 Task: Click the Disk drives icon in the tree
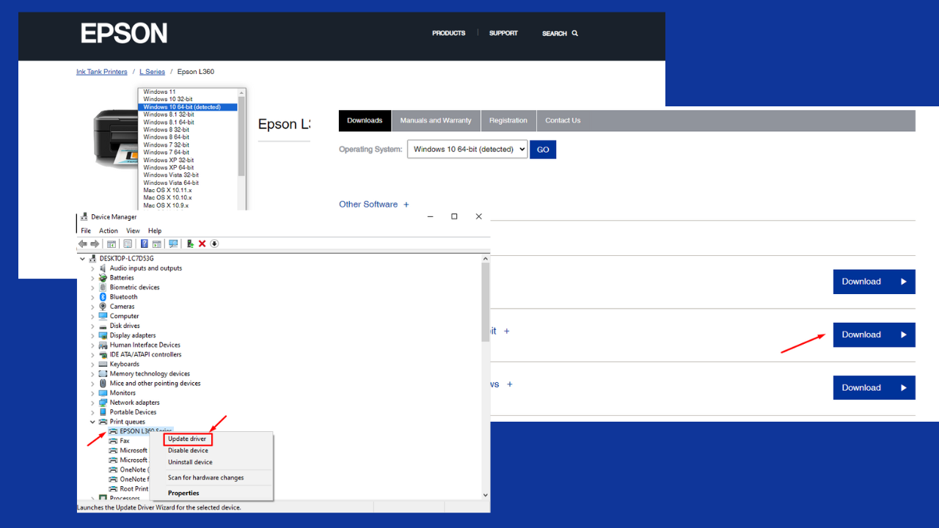[103, 326]
